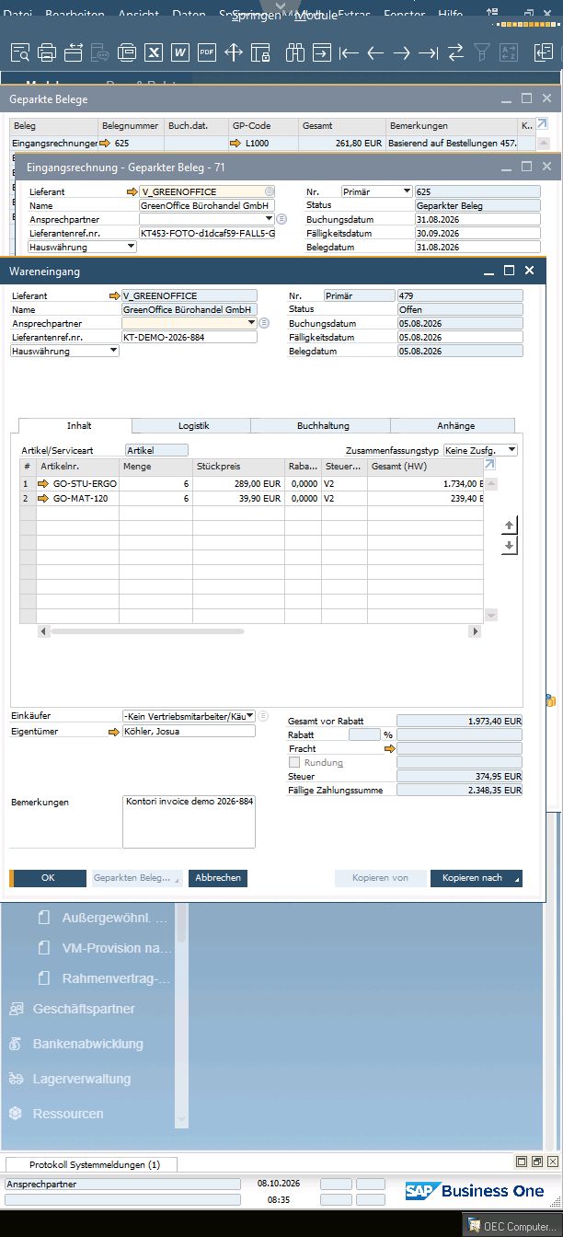Open Bankenabwicklung module in sidebar
The image size is (563, 1237).
pos(88,1044)
